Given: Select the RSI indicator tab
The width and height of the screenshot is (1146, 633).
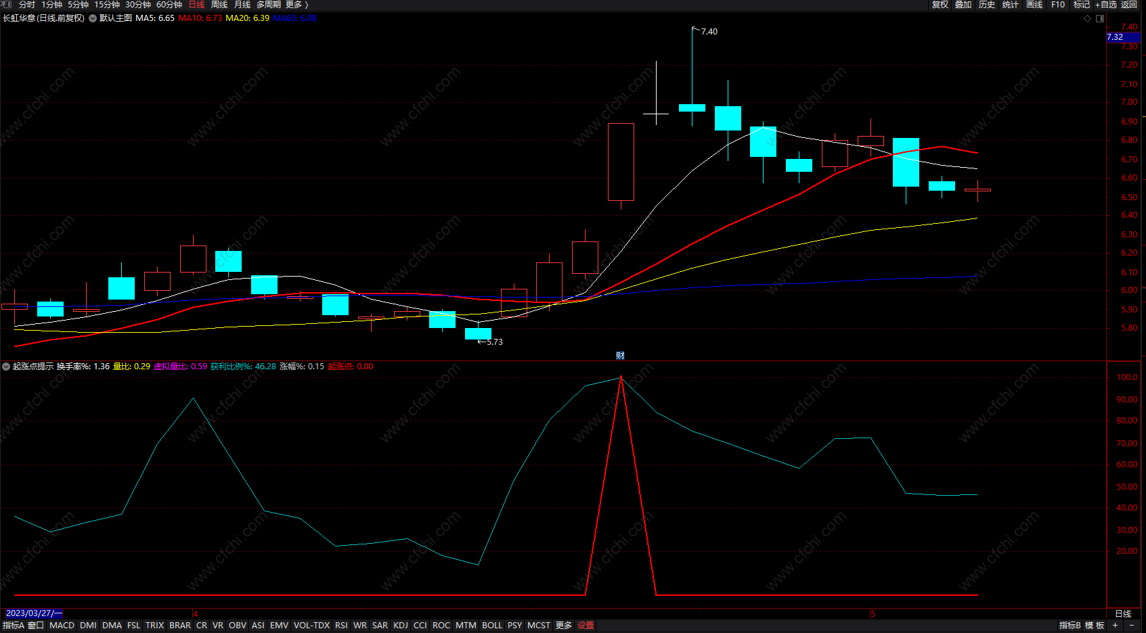Looking at the screenshot, I should (x=341, y=626).
